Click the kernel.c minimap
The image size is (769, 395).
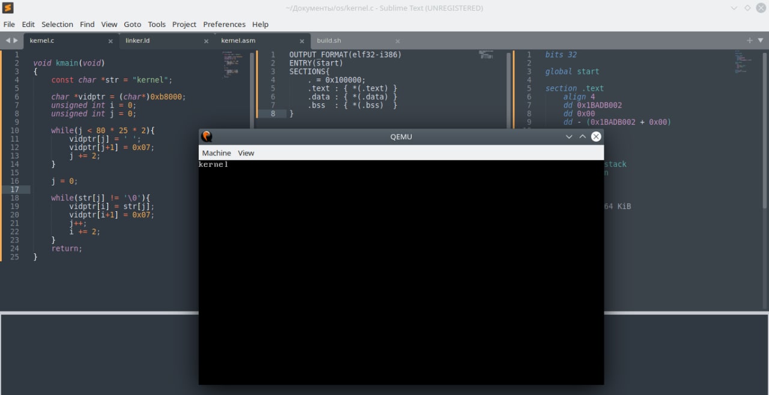231,65
